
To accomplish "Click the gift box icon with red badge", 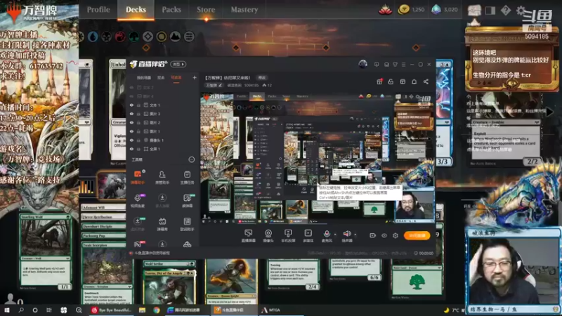I will click(x=379, y=81).
